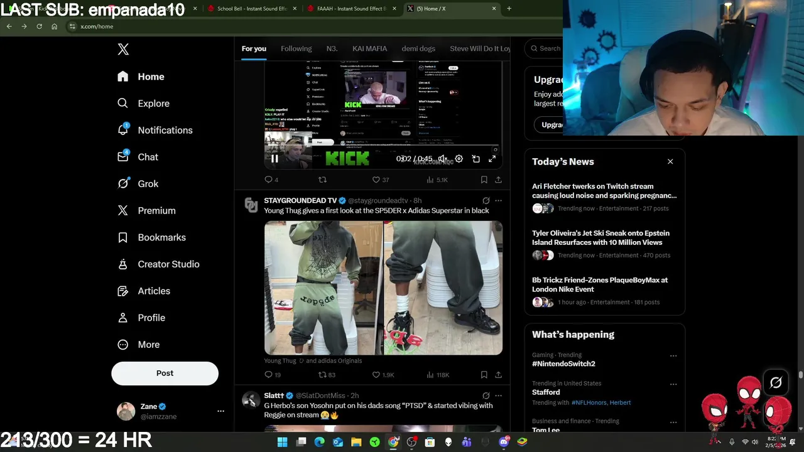Click the Post button
Viewport: 804px width, 452px height.
tap(165, 373)
